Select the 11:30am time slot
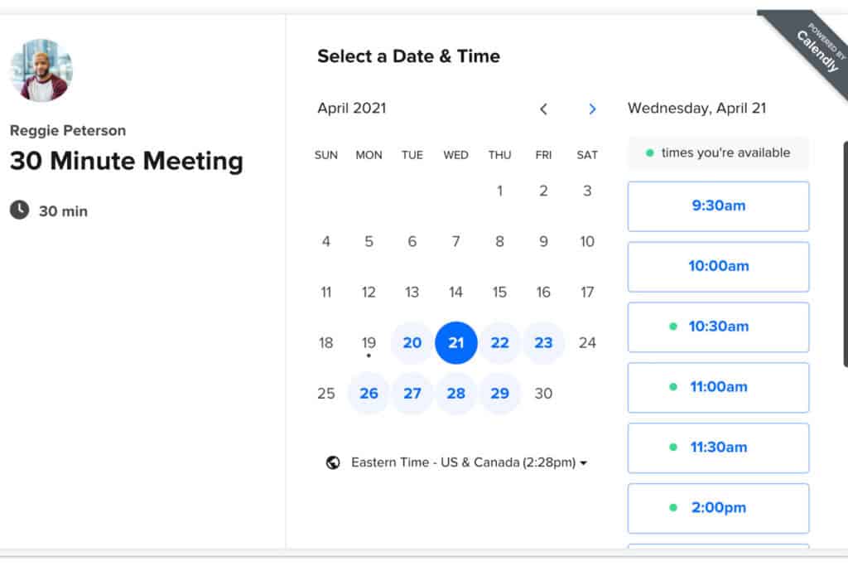This screenshot has width=848, height=566. 718,447
